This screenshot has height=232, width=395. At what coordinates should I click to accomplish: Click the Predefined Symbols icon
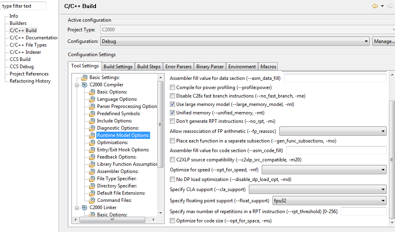(x=92, y=114)
